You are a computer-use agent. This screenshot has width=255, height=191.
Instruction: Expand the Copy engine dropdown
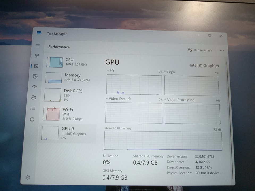point(169,72)
